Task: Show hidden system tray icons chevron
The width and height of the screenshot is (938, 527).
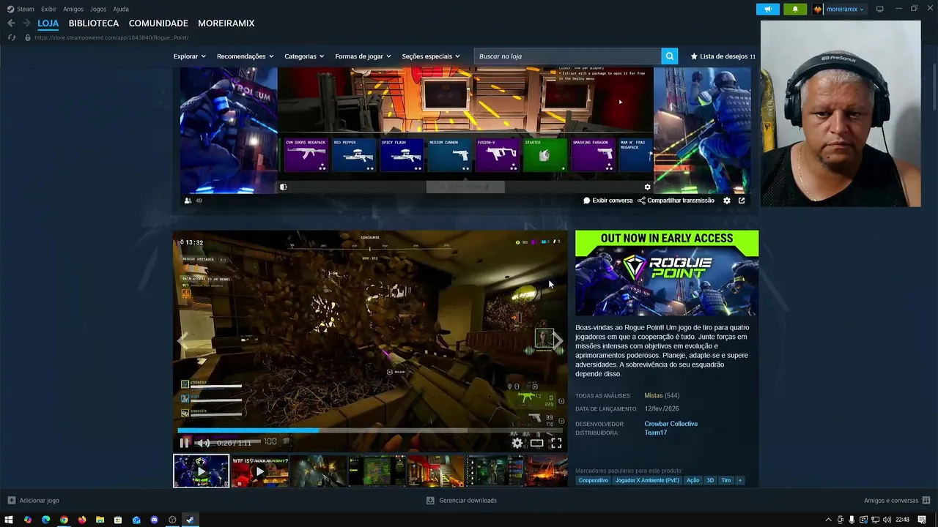Action: tap(829, 520)
